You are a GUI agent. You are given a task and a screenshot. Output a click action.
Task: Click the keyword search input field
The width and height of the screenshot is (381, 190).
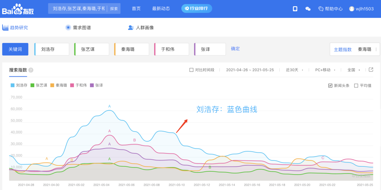(x=79, y=9)
